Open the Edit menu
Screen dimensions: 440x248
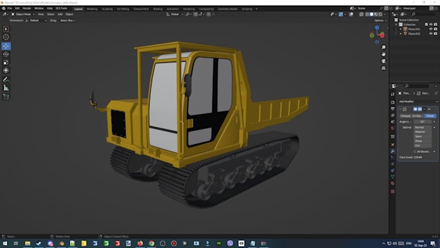click(17, 8)
